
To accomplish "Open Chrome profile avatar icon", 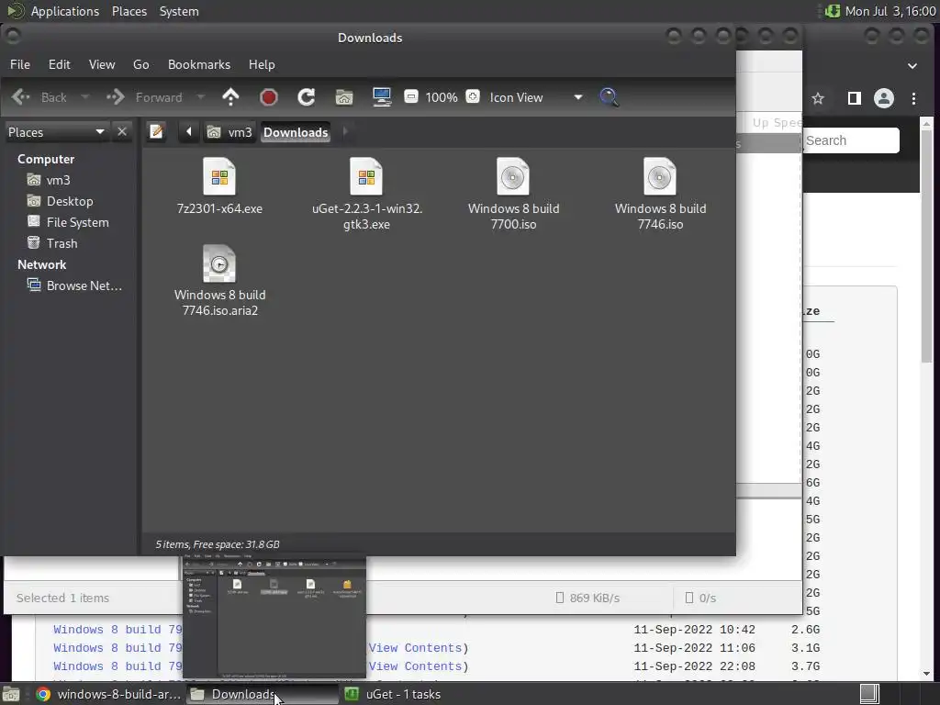I will (x=884, y=98).
